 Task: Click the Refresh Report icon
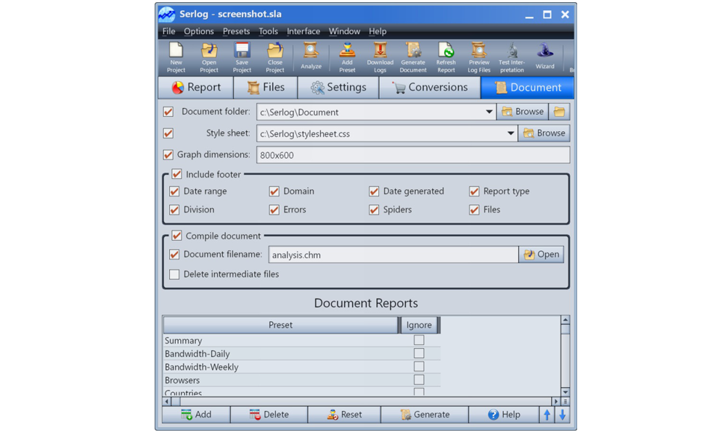[446, 57]
